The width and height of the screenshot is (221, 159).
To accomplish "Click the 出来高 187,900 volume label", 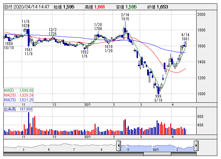I will coord(18,109).
